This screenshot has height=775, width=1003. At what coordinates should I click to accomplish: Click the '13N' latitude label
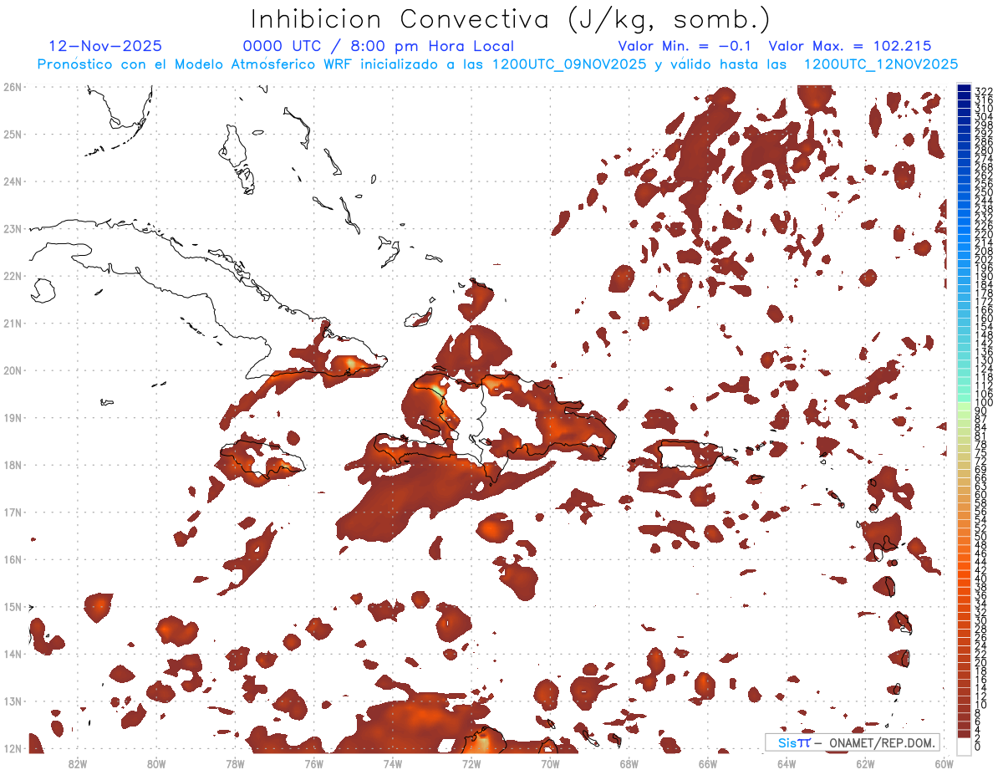pos(13,701)
